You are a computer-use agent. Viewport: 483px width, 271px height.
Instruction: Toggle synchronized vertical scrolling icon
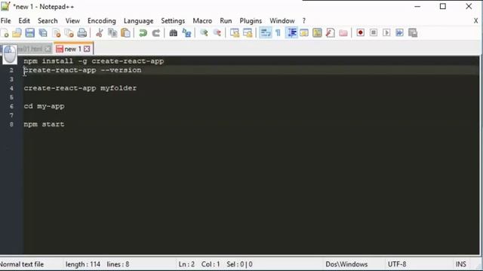235,33
